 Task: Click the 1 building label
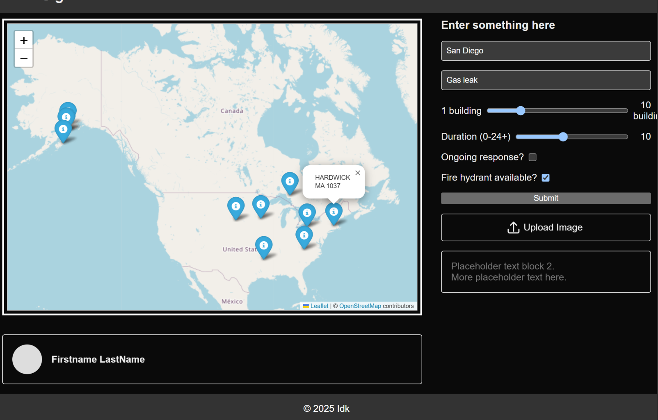[x=462, y=111]
